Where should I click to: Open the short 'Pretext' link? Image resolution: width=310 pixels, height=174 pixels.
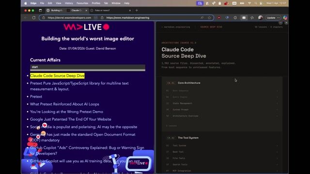[36, 97]
